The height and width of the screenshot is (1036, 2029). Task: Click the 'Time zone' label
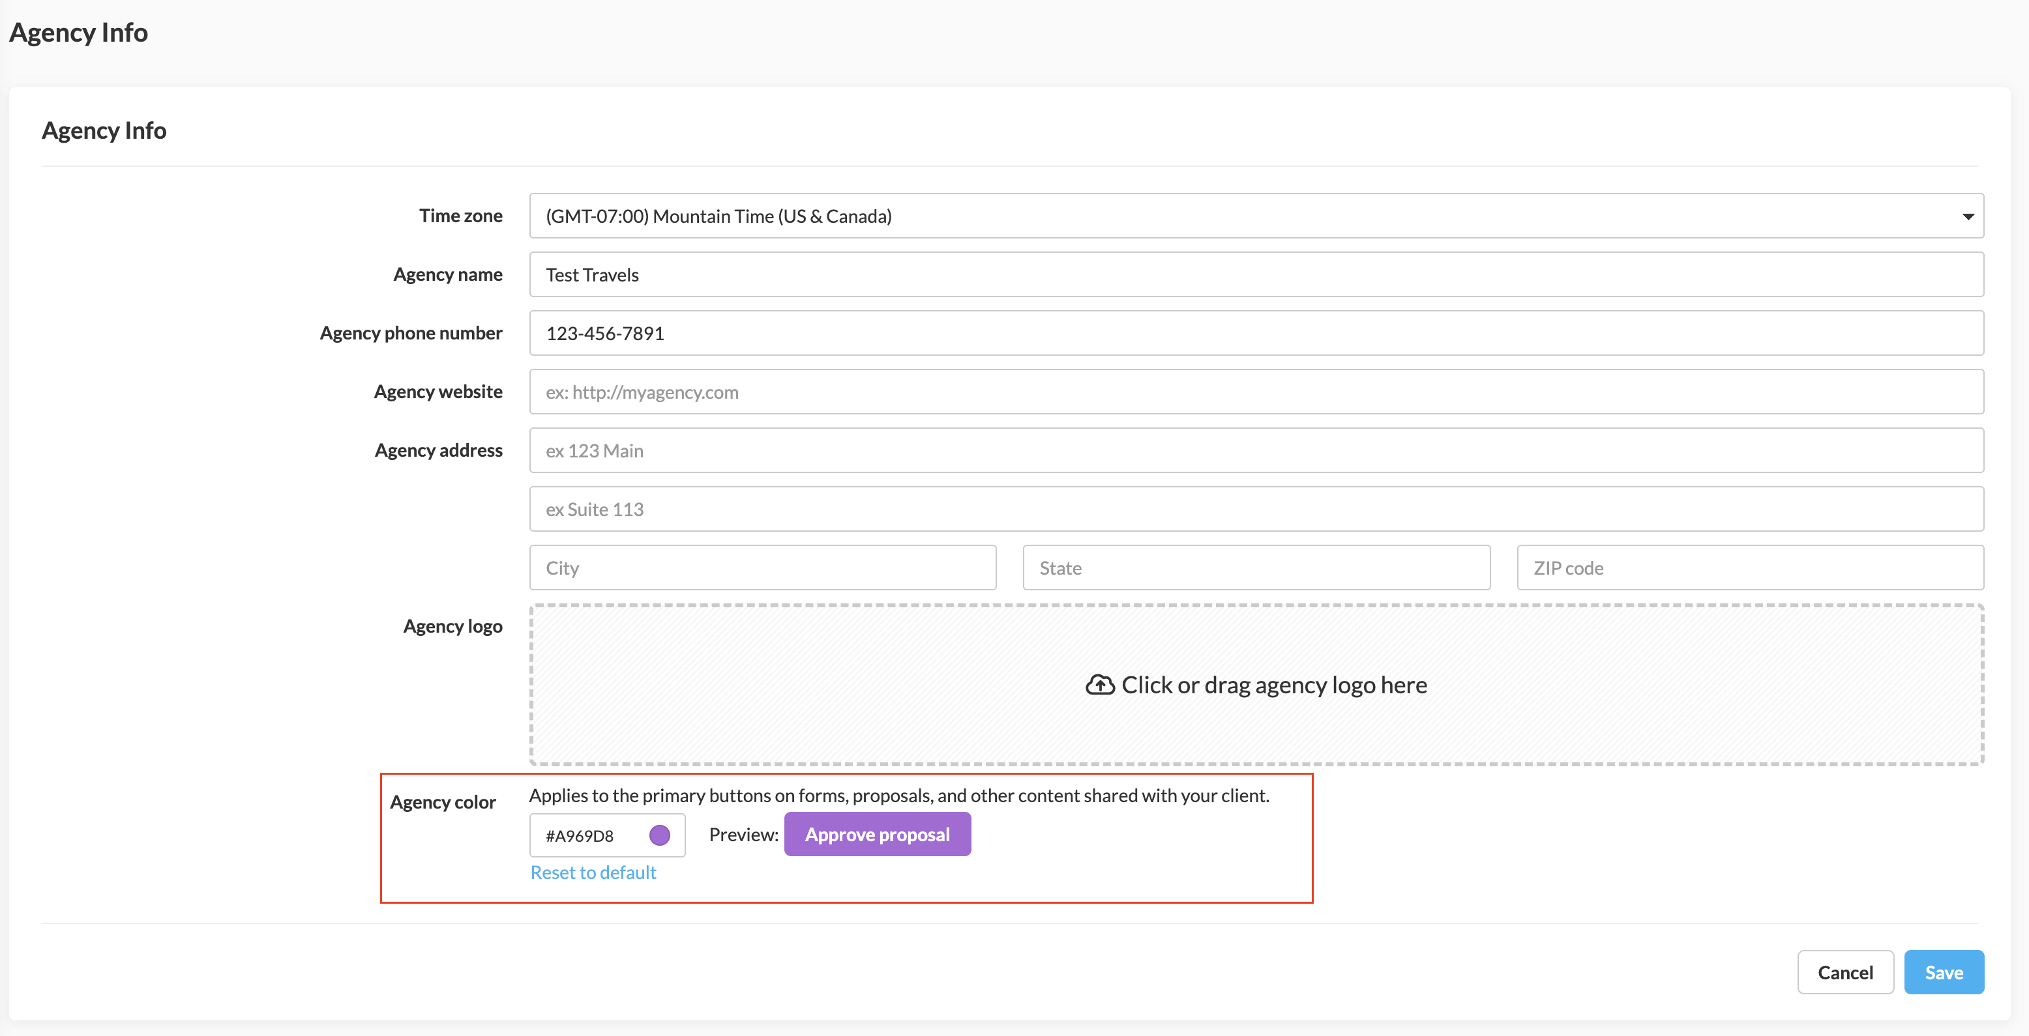point(461,216)
